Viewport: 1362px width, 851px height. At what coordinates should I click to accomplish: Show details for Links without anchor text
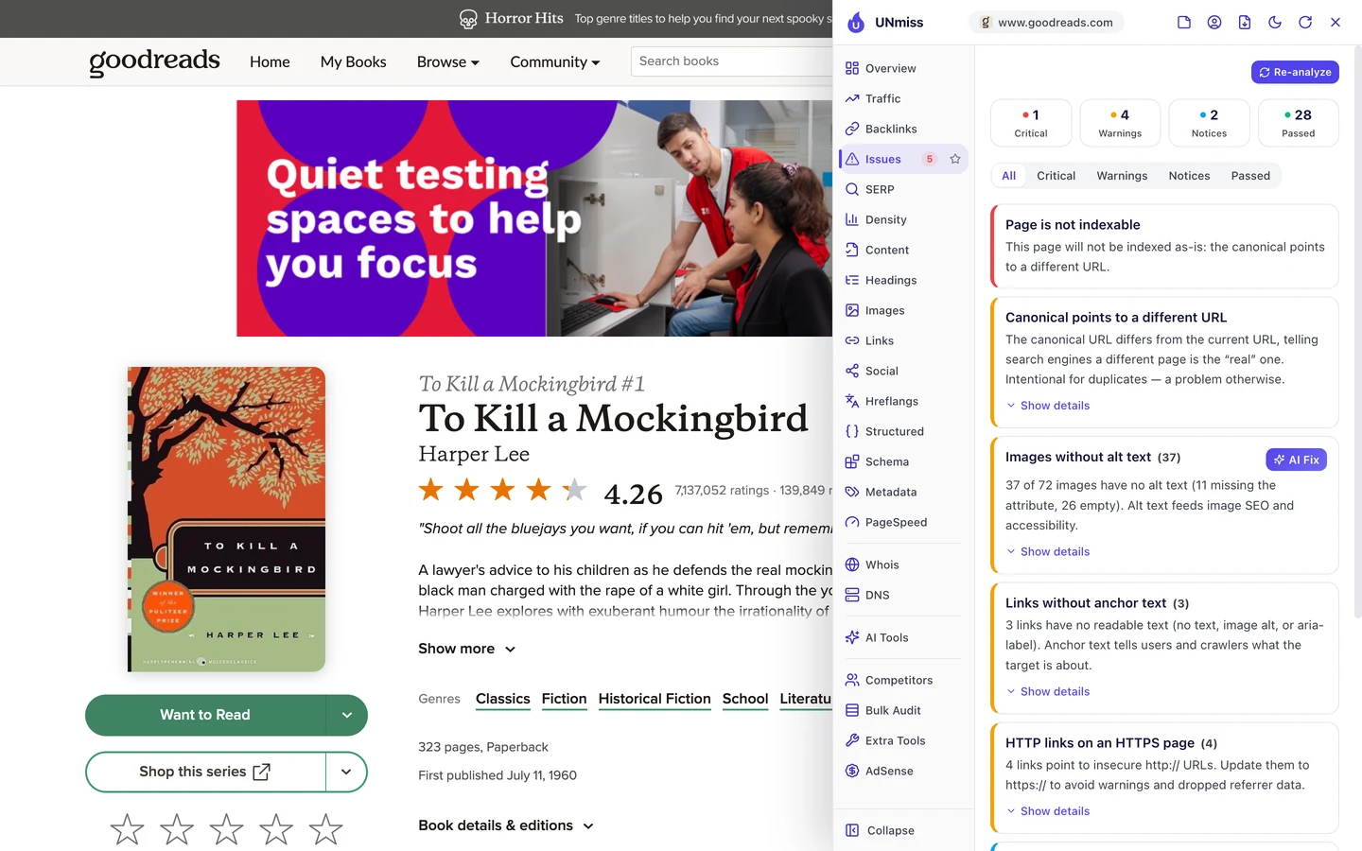coord(1048,692)
